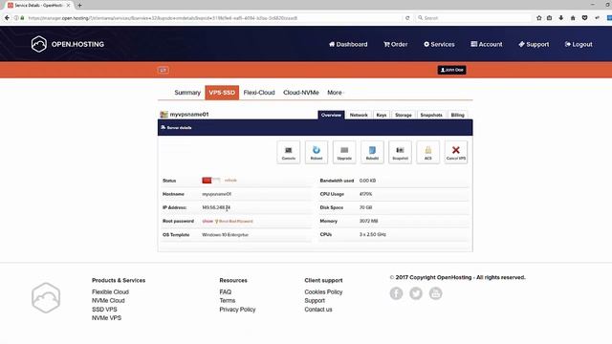Viewport: 612px width, 344px height.
Task: Click the browser reload button
Action: click(x=407, y=18)
